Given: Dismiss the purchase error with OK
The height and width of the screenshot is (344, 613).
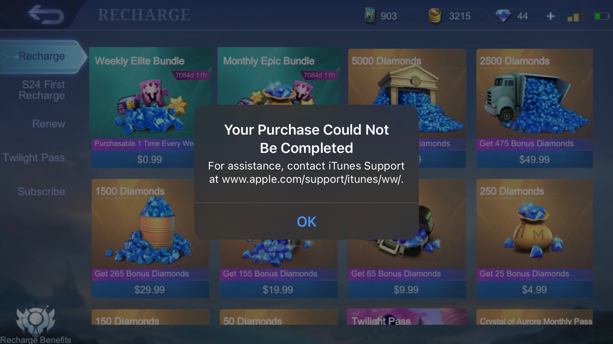Looking at the screenshot, I should pyautogui.click(x=306, y=221).
